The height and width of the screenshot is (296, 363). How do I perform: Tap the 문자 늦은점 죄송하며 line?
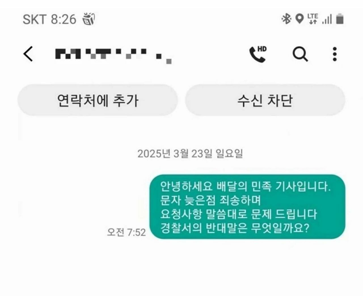(210, 200)
